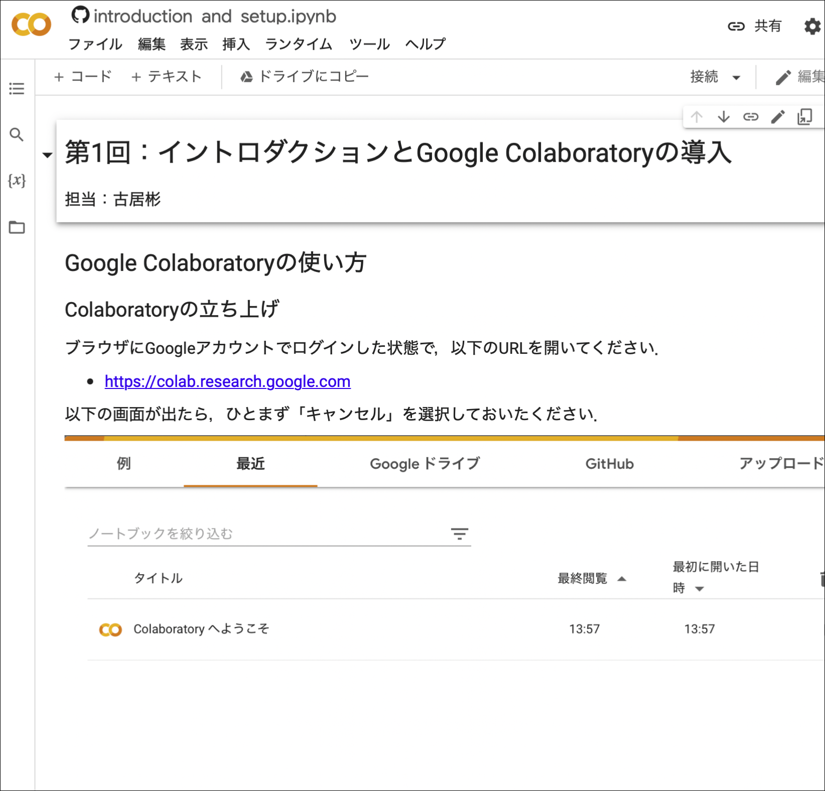
Task: Open the ランタイム menu
Action: pyautogui.click(x=298, y=44)
